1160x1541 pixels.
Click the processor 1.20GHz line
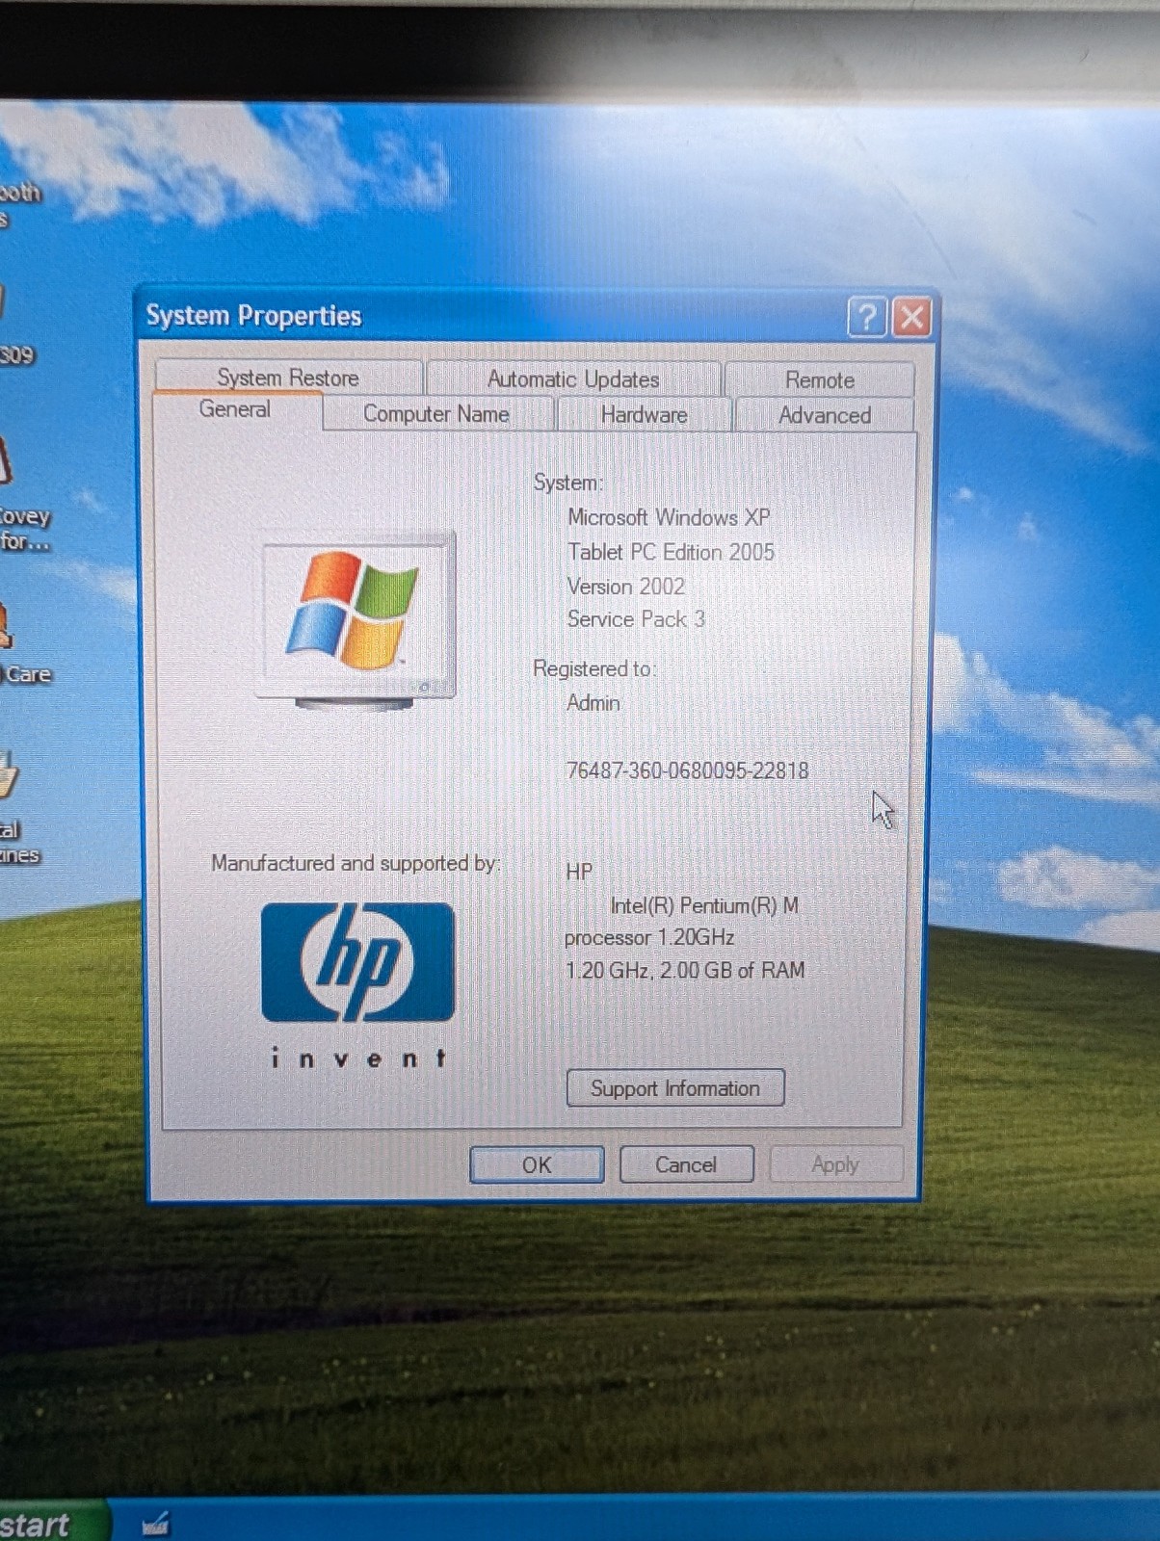pyautogui.click(x=649, y=937)
